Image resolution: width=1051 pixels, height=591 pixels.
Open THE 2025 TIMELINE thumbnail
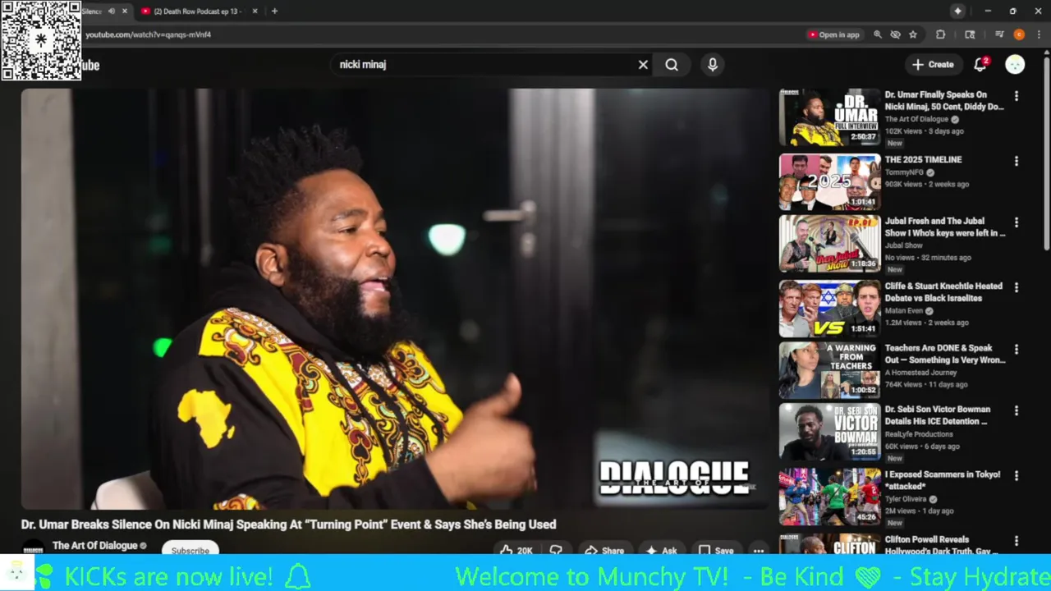point(829,182)
